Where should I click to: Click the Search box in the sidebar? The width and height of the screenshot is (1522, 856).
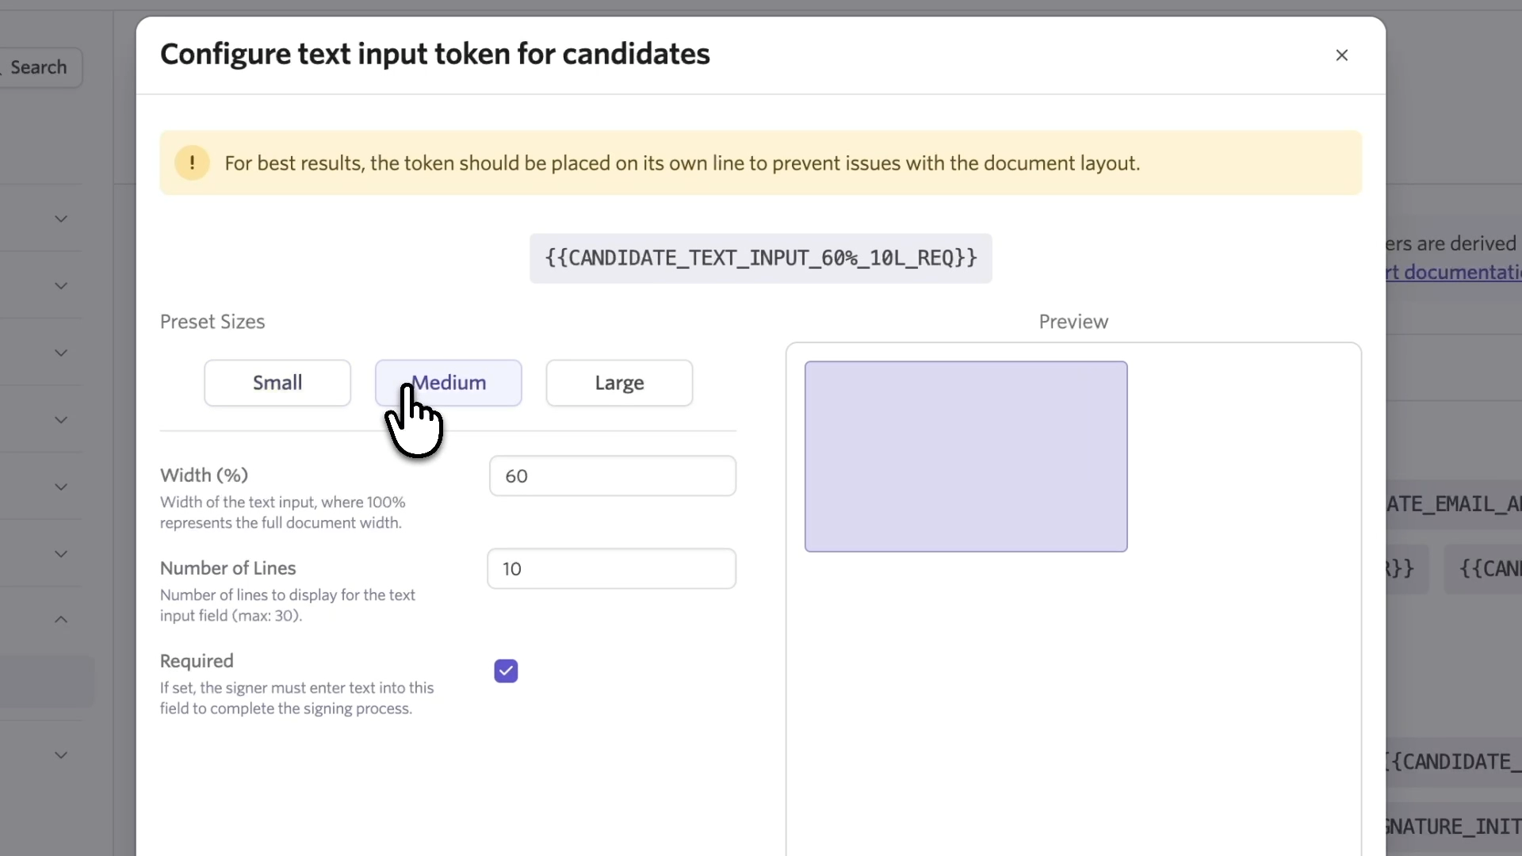tap(40, 67)
